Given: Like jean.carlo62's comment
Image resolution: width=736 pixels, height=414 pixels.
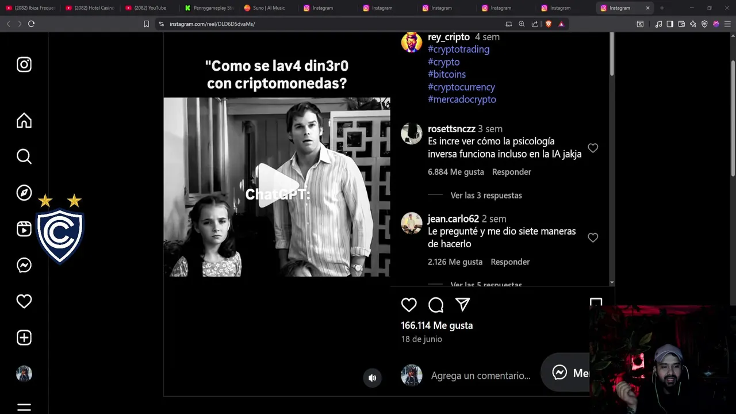Looking at the screenshot, I should (593, 237).
